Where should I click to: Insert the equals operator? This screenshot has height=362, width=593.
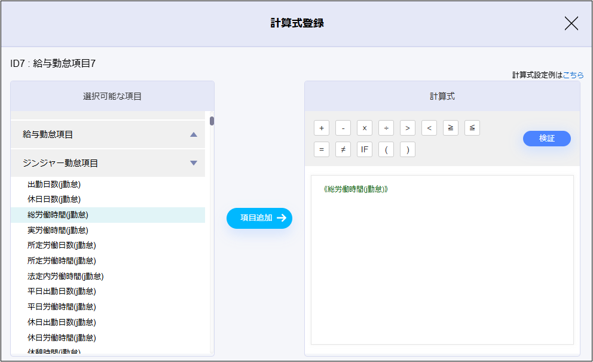tap(321, 149)
